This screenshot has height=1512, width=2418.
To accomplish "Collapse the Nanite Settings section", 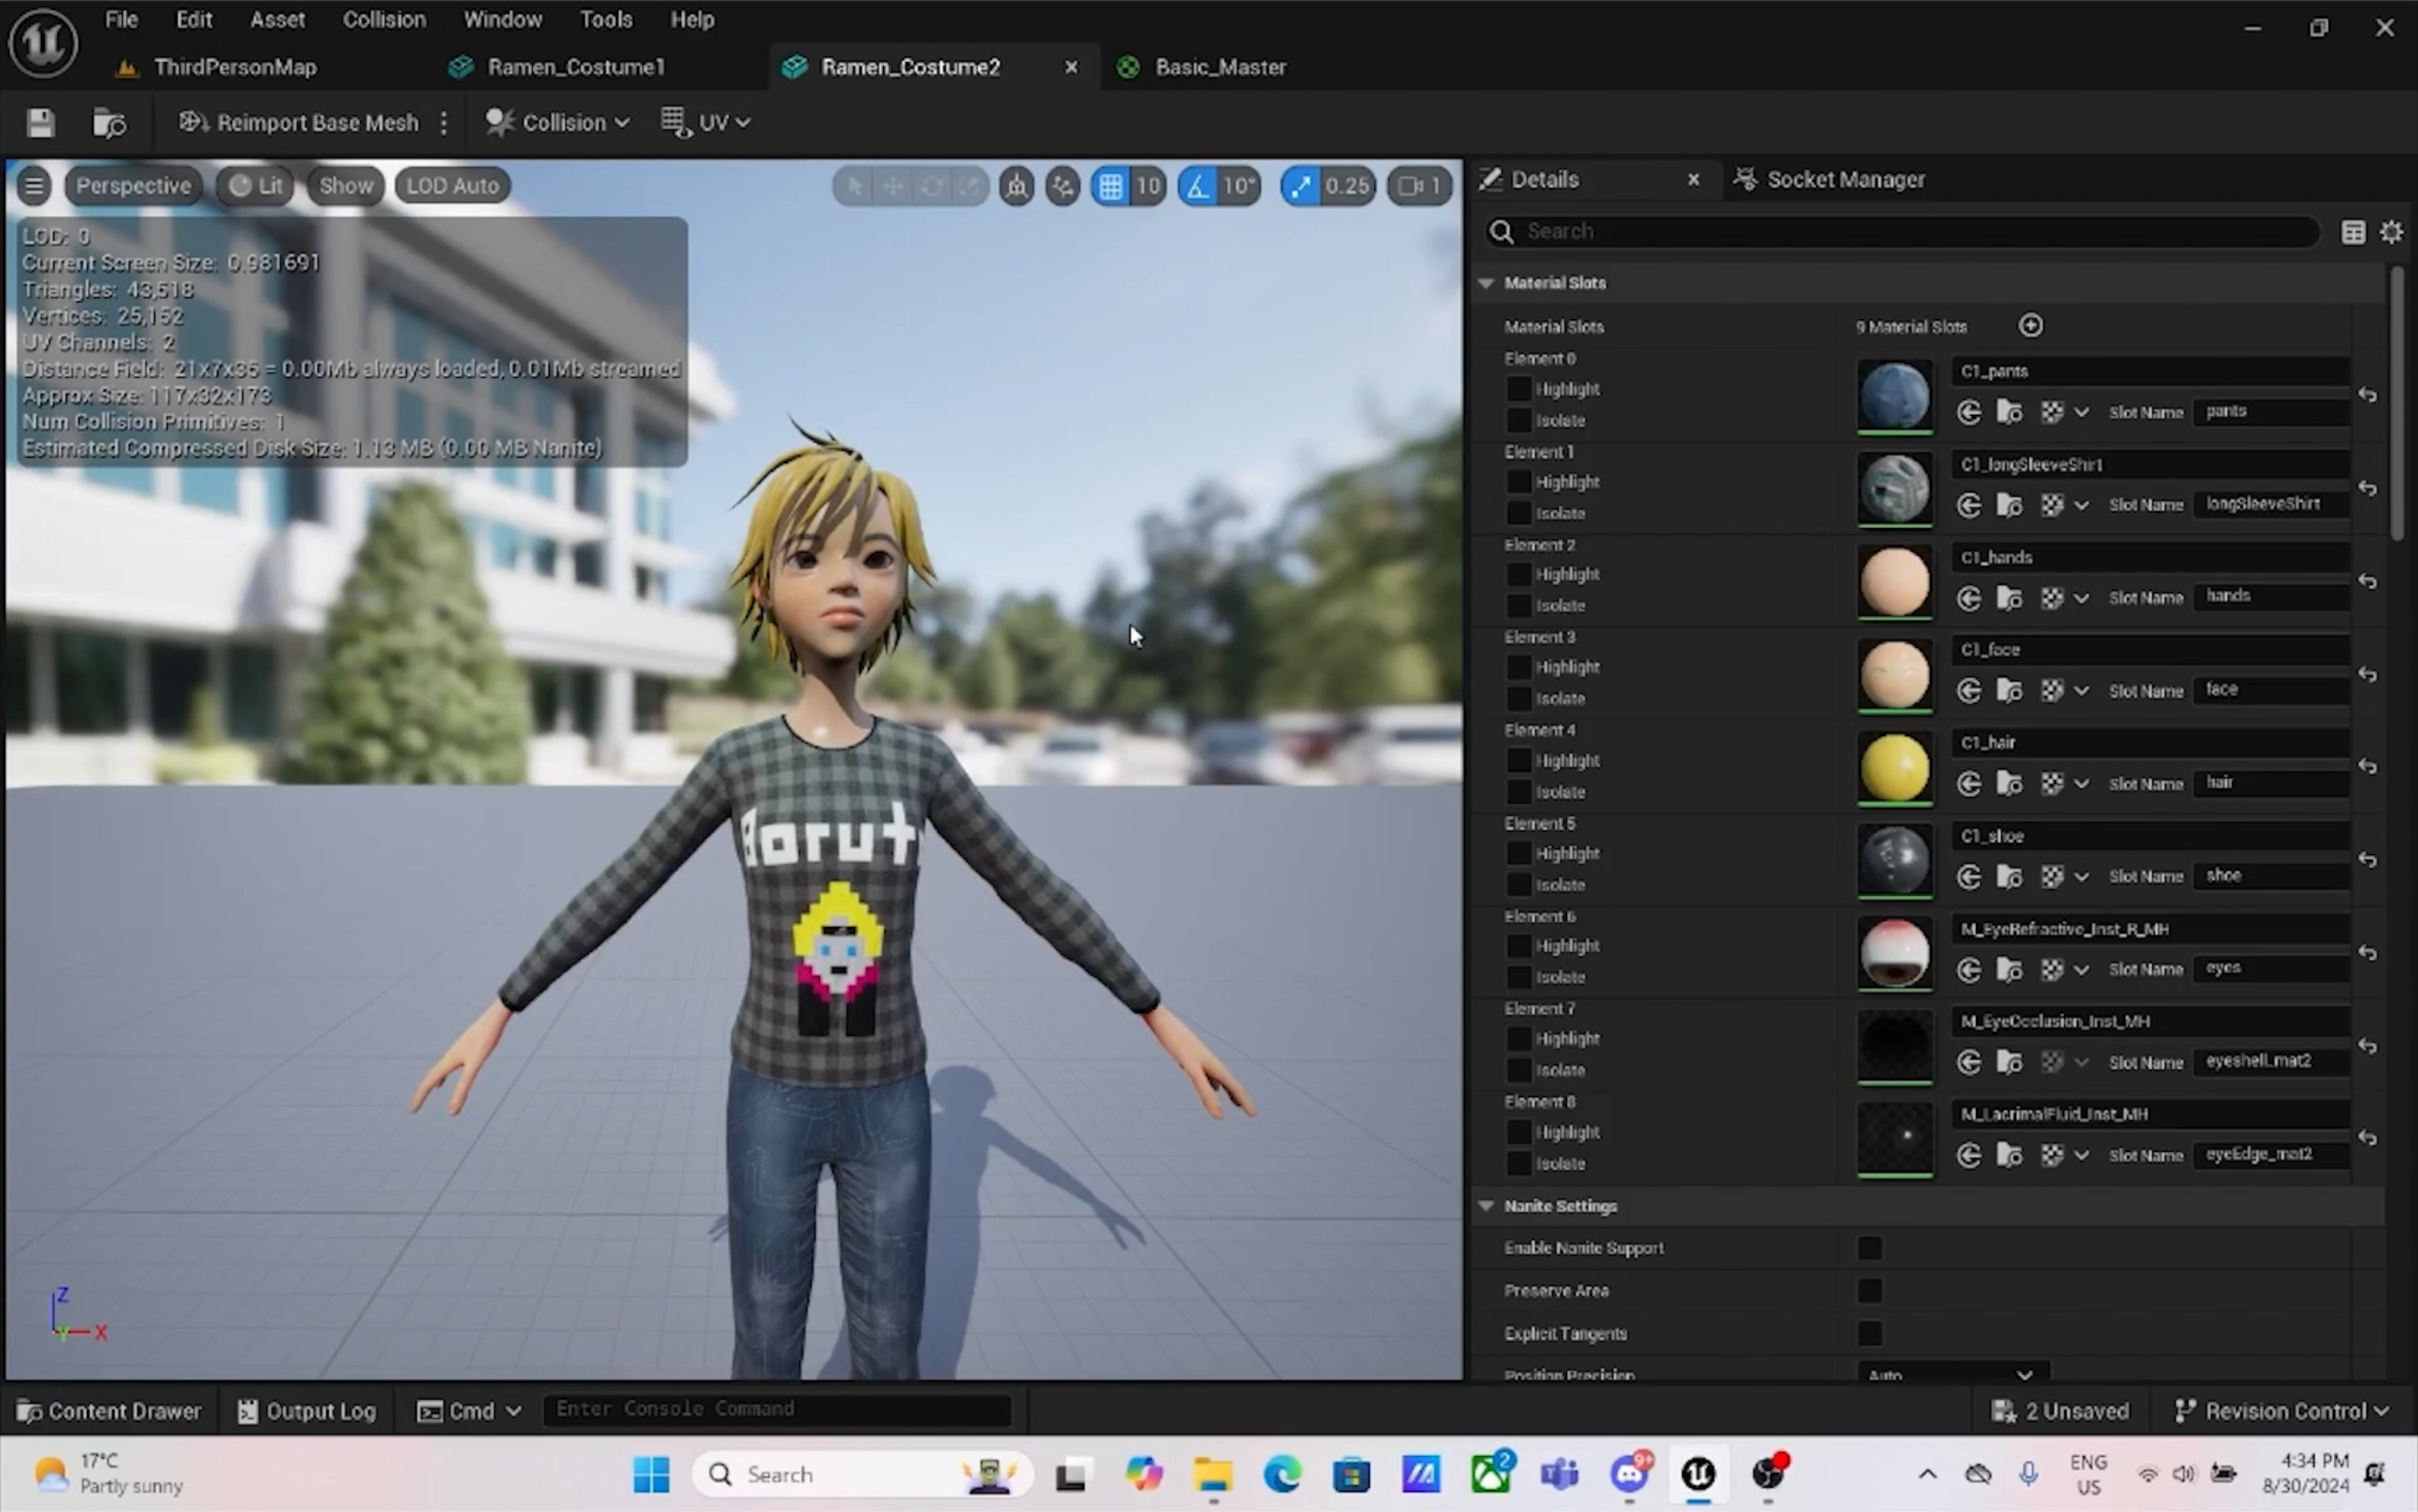I will pyautogui.click(x=1487, y=1206).
